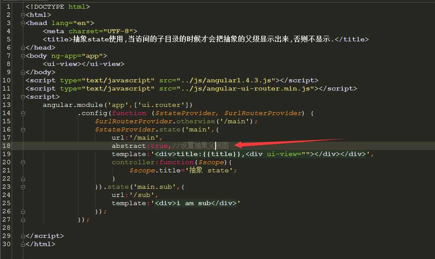The height and width of the screenshot is (259, 435).
Task: Click line number 10 in the gutter
Action: (x=6, y=81)
